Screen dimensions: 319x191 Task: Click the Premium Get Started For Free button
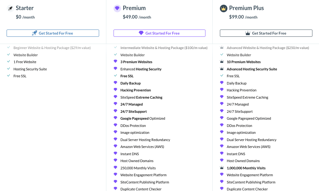[159, 33]
